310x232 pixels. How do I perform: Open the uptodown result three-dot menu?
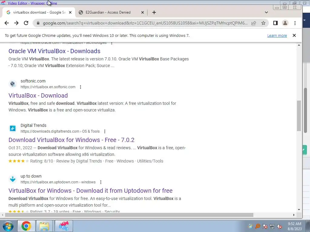[101, 182]
